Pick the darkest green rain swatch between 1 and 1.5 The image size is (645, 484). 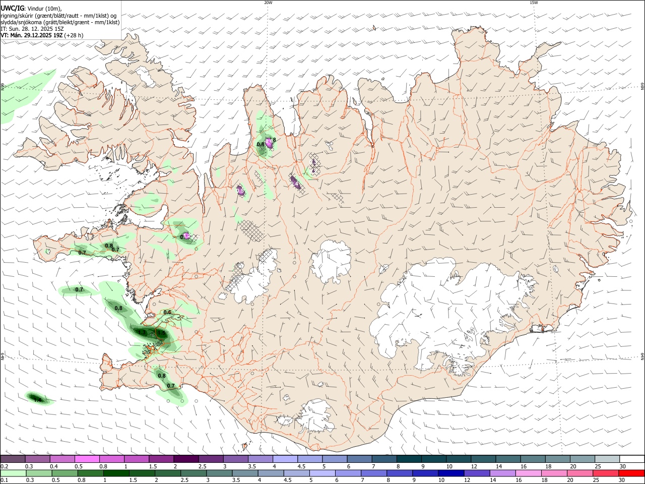click(115, 473)
